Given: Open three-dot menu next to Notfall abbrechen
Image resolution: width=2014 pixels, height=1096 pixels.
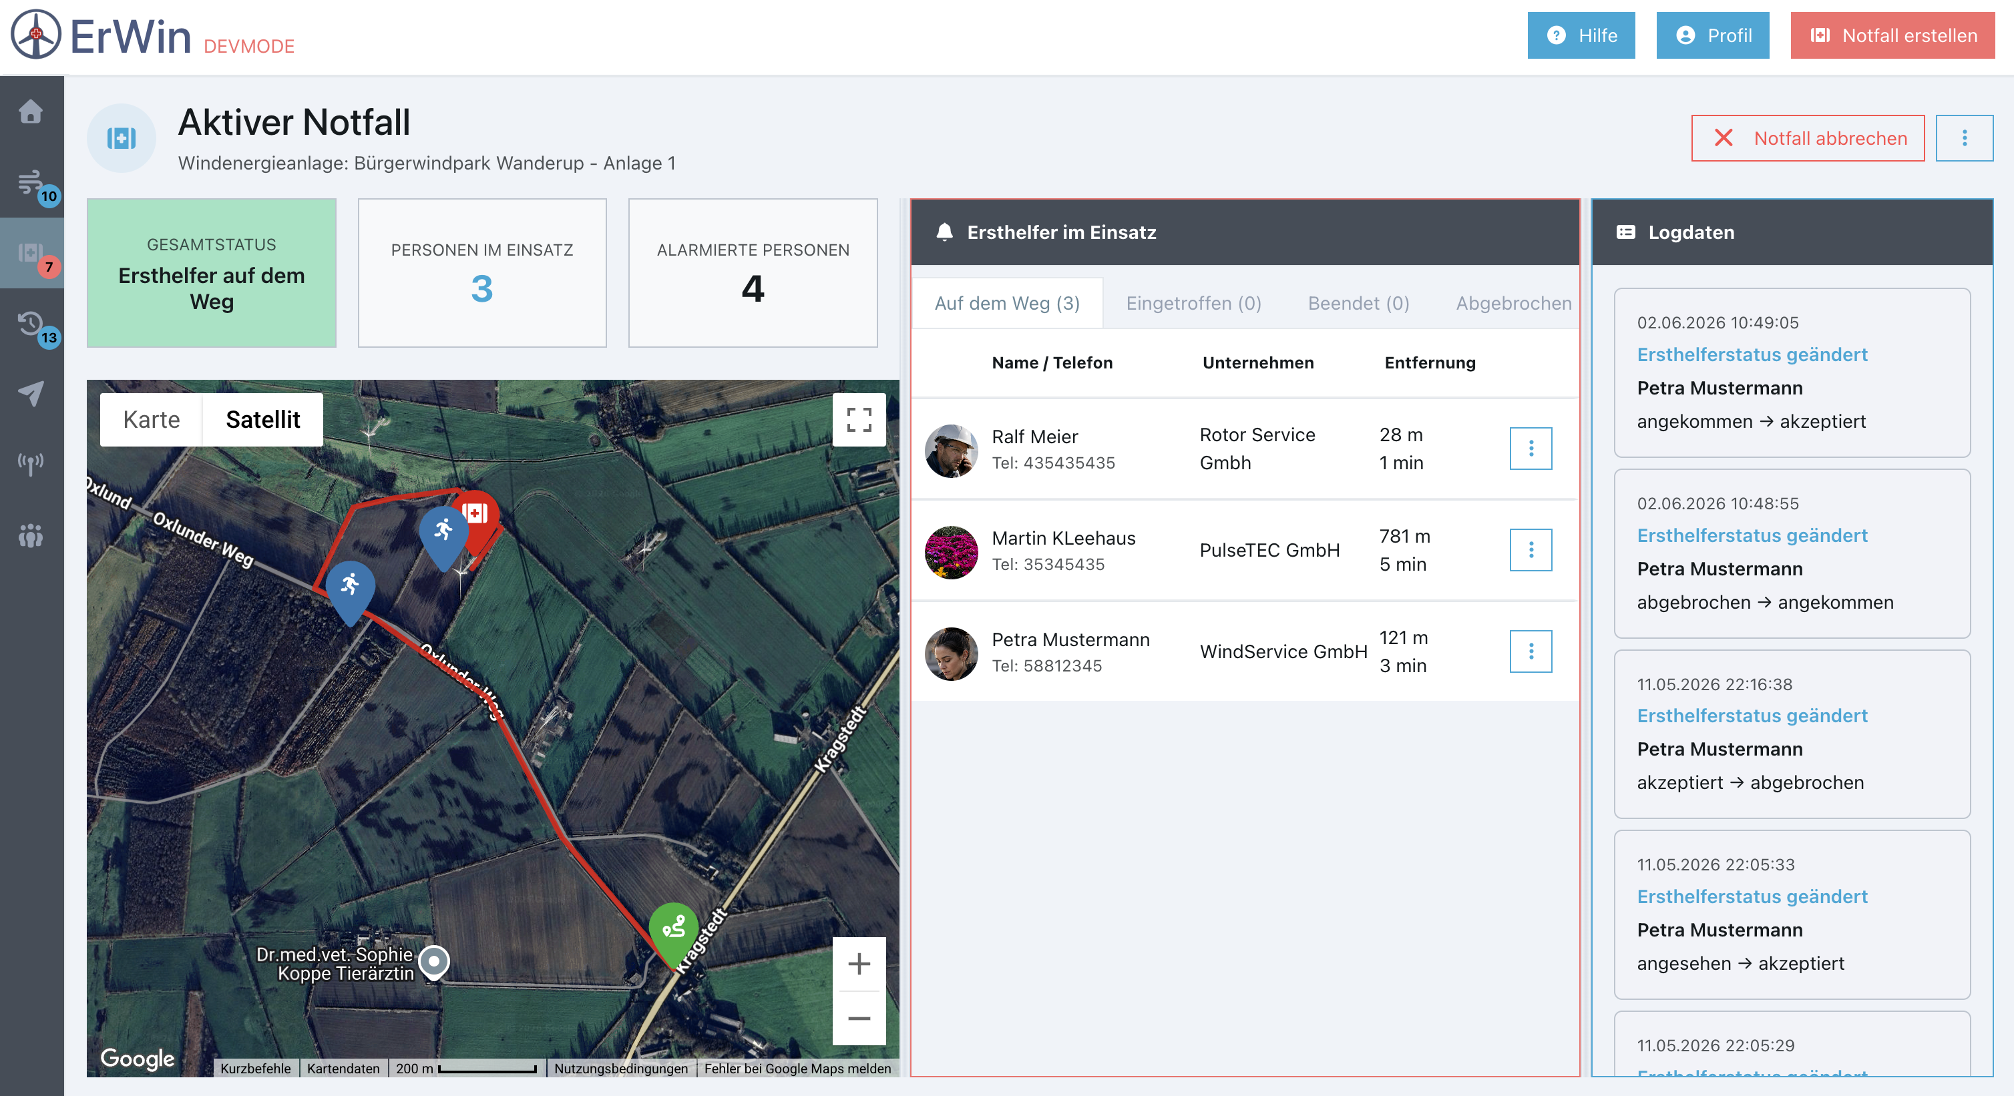Looking at the screenshot, I should [x=1964, y=138].
